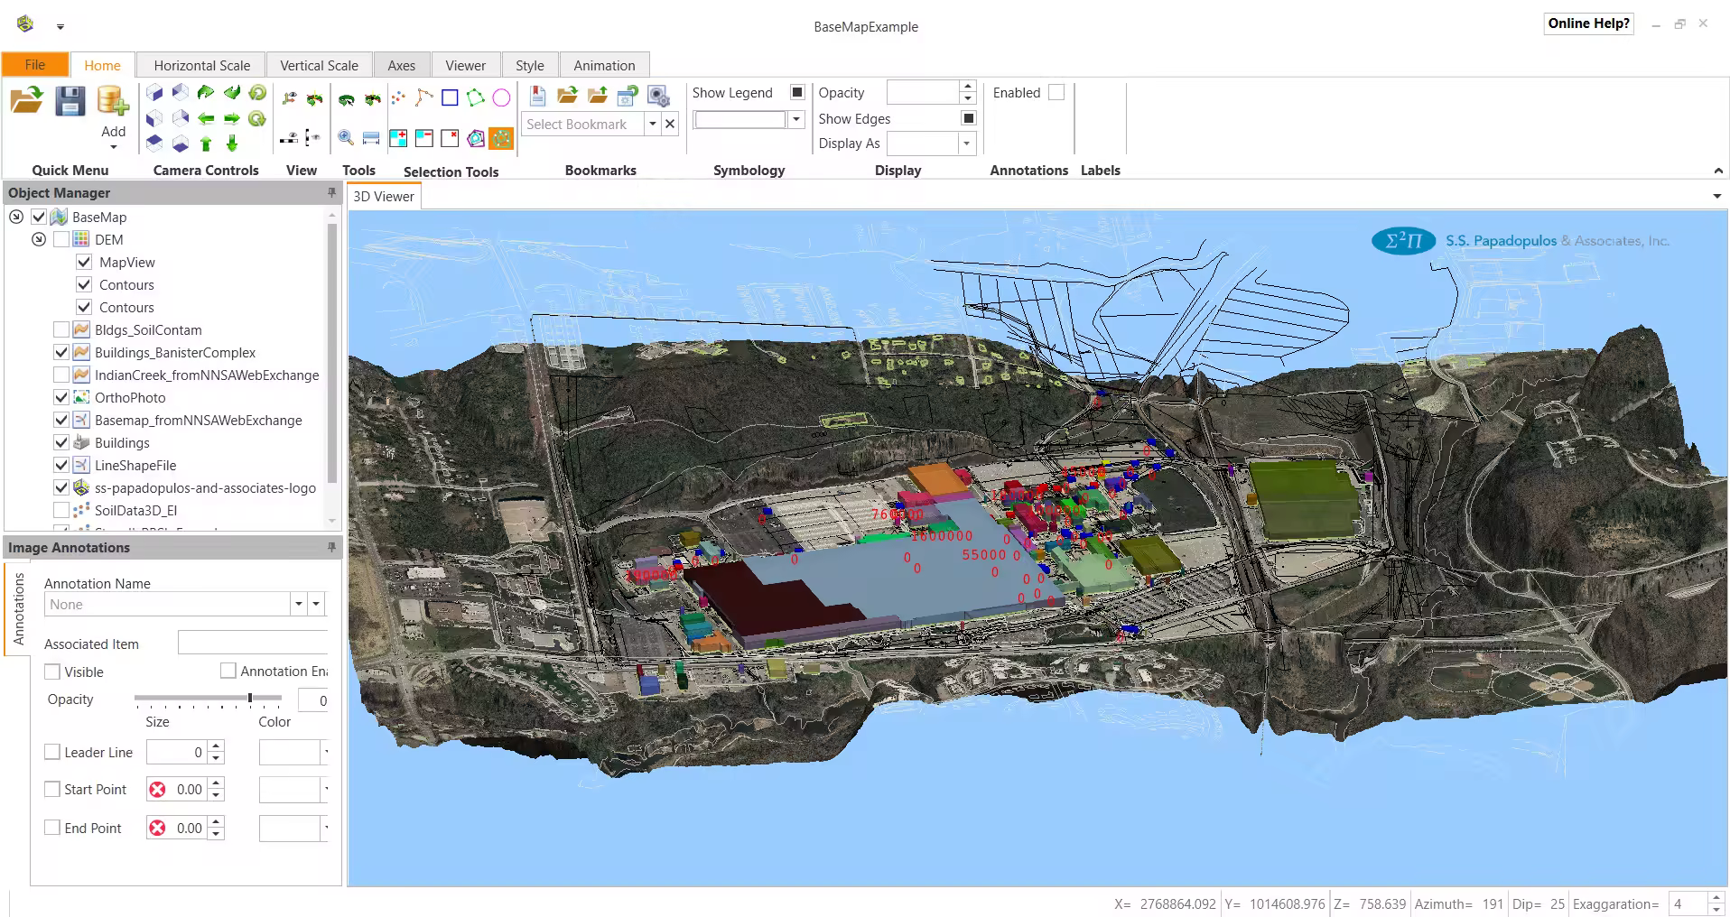The width and height of the screenshot is (1730, 917).
Task: Click the Online Help button
Action: point(1588,23)
